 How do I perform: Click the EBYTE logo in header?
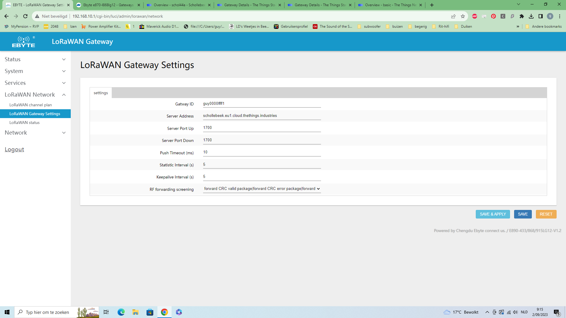coord(23,42)
